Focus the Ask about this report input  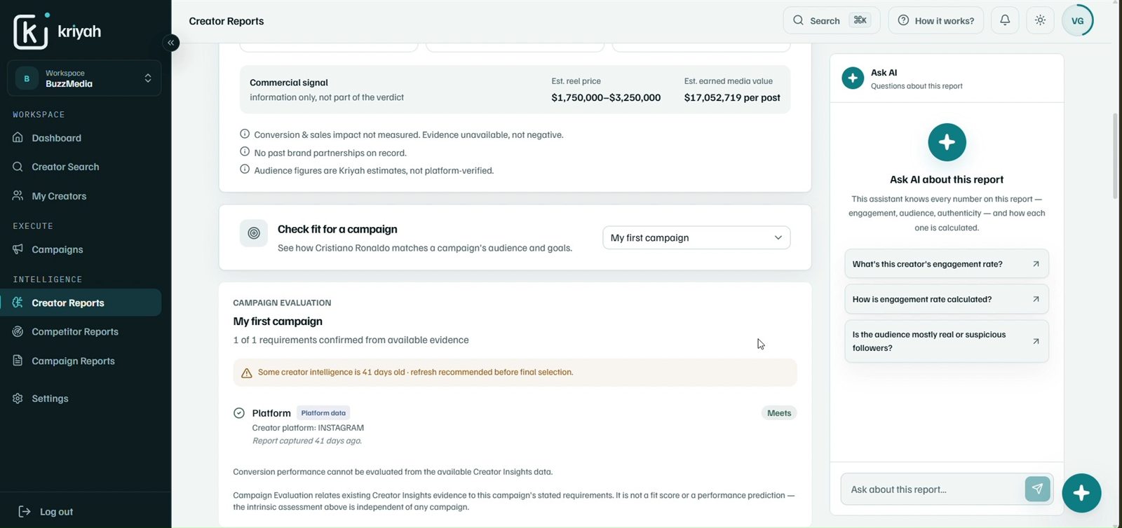(x=934, y=489)
